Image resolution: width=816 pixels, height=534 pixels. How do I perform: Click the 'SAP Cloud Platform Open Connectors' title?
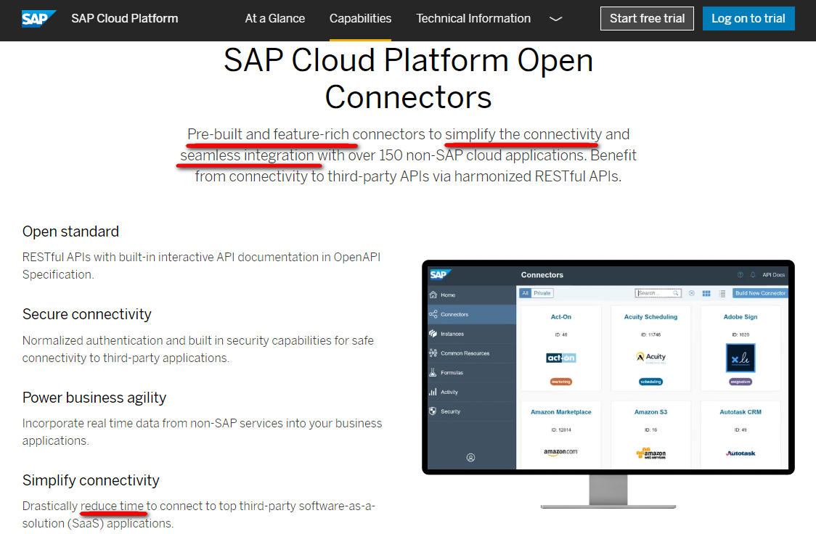pyautogui.click(x=409, y=78)
